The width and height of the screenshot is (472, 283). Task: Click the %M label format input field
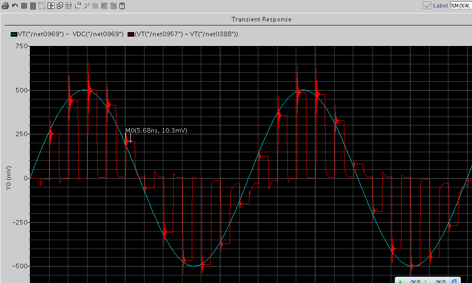461,6
